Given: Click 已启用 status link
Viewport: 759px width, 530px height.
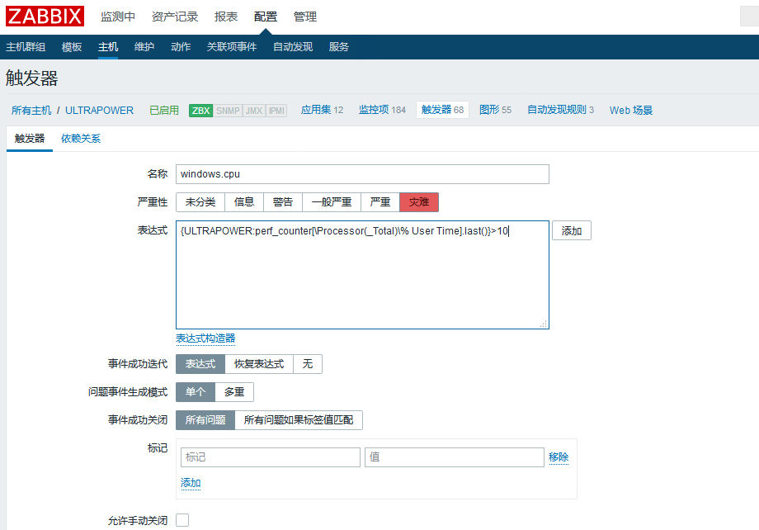Looking at the screenshot, I should coord(164,111).
